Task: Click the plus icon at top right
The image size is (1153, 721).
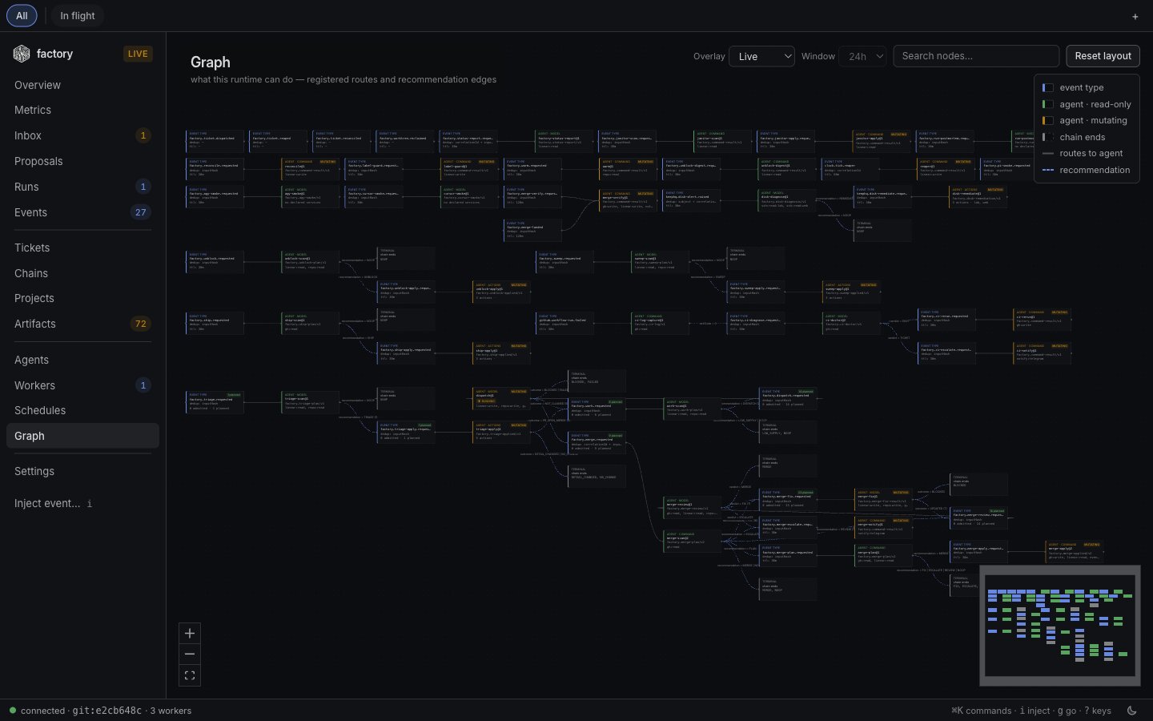Action: [1135, 16]
